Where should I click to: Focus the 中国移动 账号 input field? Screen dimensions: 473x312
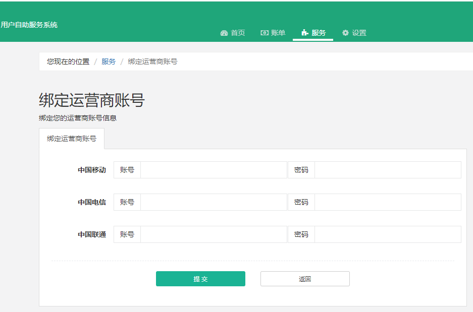pos(214,170)
